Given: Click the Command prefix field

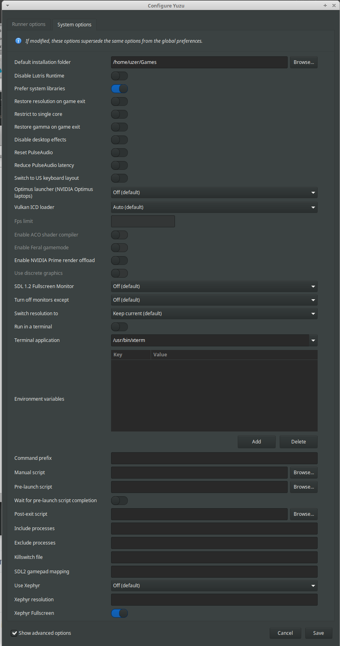Looking at the screenshot, I should [214, 458].
